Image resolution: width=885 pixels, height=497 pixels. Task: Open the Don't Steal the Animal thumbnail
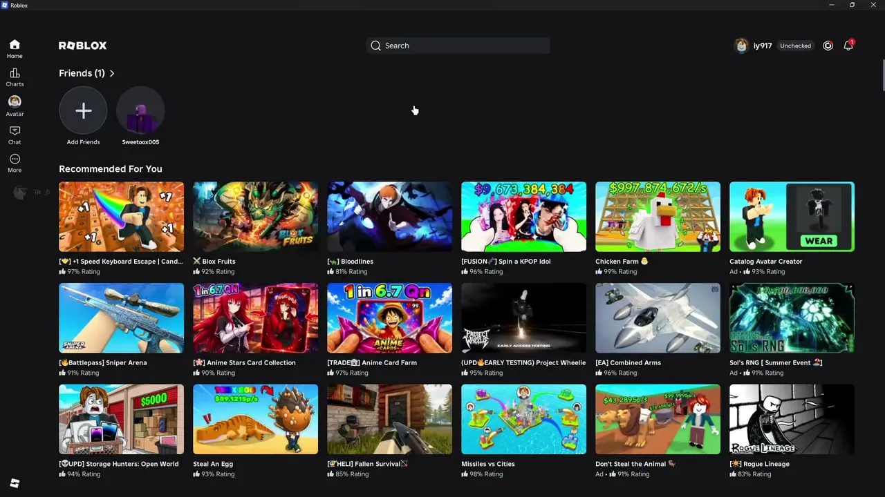[658, 420]
